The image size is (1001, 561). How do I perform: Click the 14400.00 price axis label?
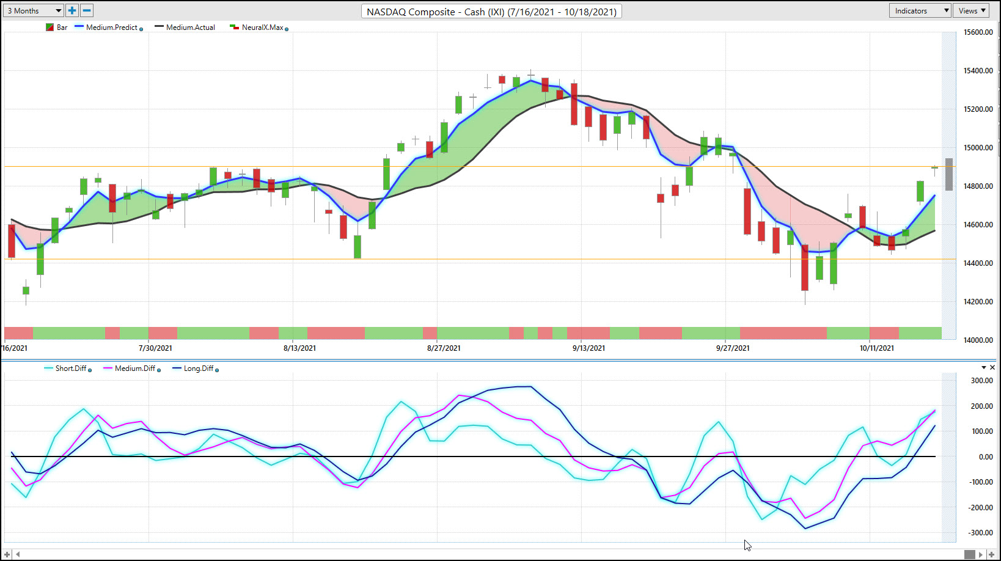(978, 263)
